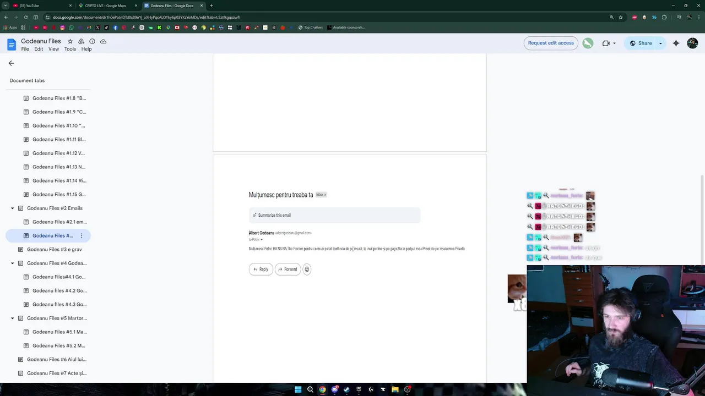Image resolution: width=705 pixels, height=396 pixels.
Task: Open Epic Games launcher from taskbar
Action: pos(359,389)
